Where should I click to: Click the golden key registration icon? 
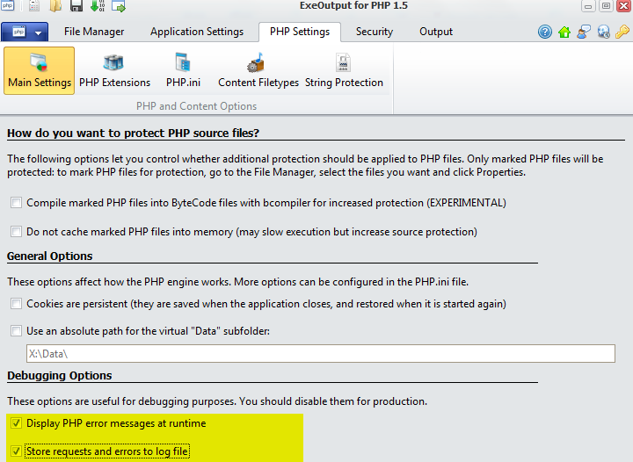tap(622, 32)
